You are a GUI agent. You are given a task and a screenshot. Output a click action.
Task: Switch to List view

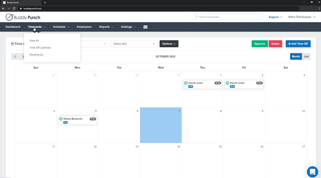[306, 56]
